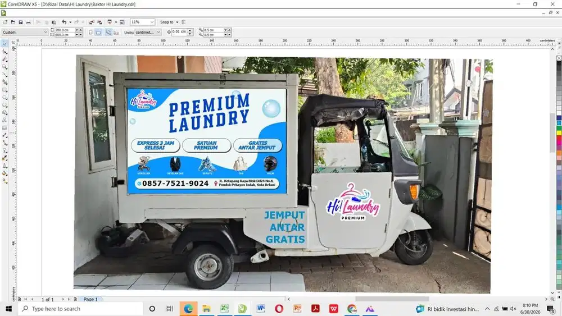Pick the blue swatch in color palette
Screen dimensions: 562x316
point(559,118)
